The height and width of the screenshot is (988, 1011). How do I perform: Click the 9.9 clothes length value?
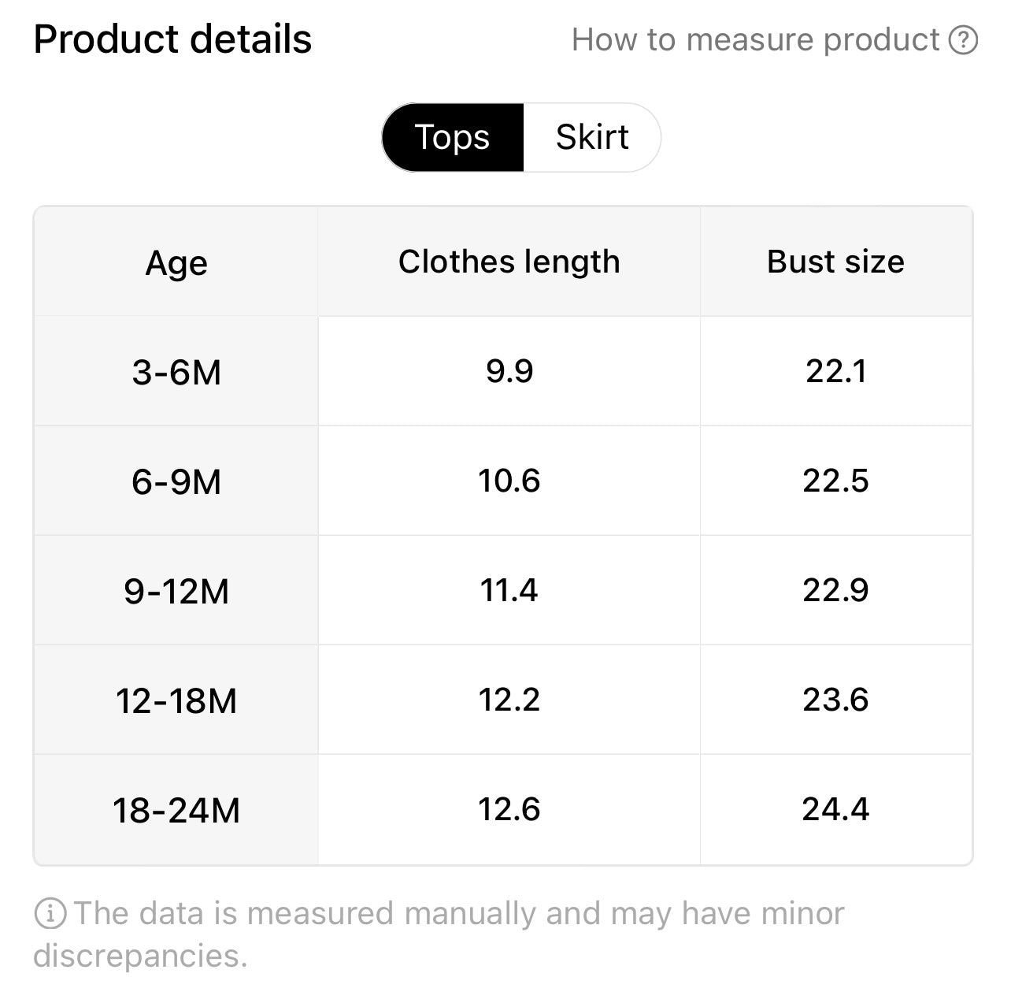click(x=509, y=371)
